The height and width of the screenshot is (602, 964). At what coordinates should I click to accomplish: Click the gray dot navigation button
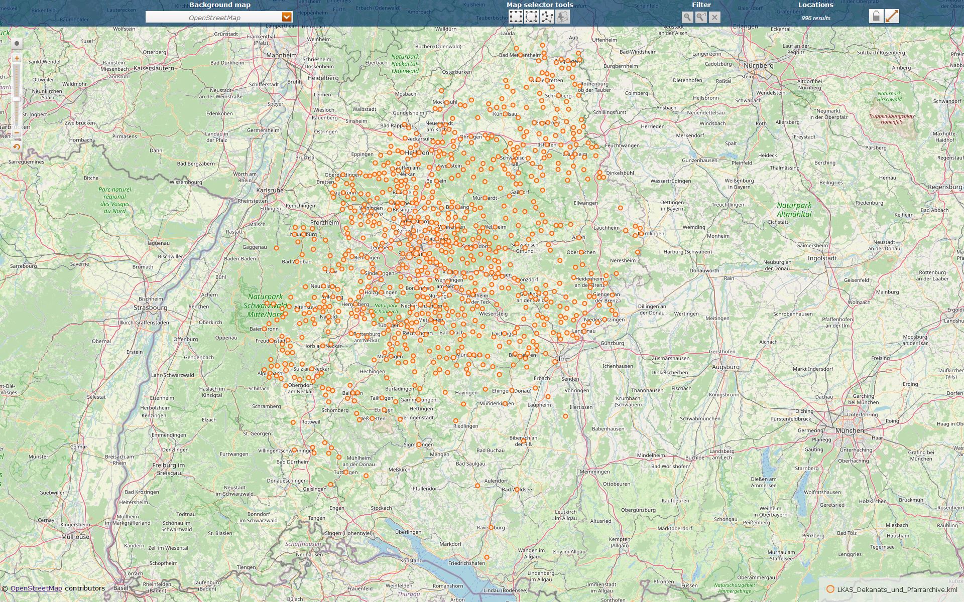coord(17,44)
